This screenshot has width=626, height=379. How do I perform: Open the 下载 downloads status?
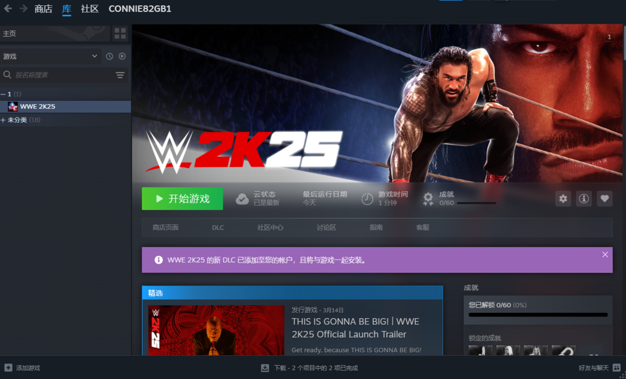pos(316,368)
